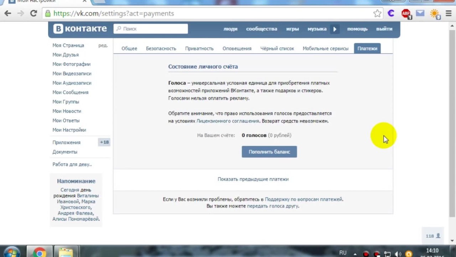
Task: Open Мои Видеозаписи
Action: 72,74
